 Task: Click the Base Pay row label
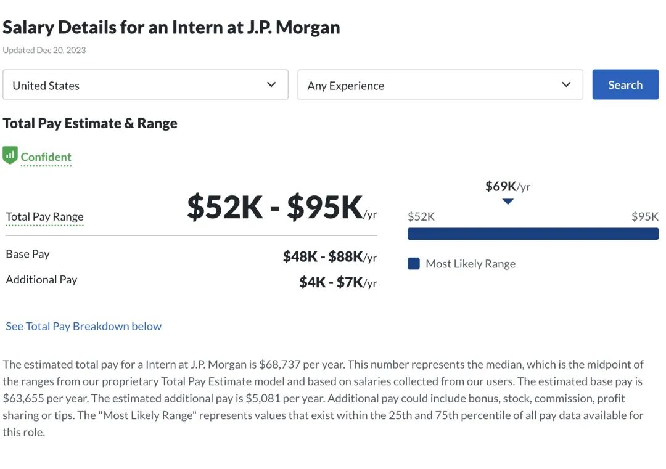click(x=28, y=254)
